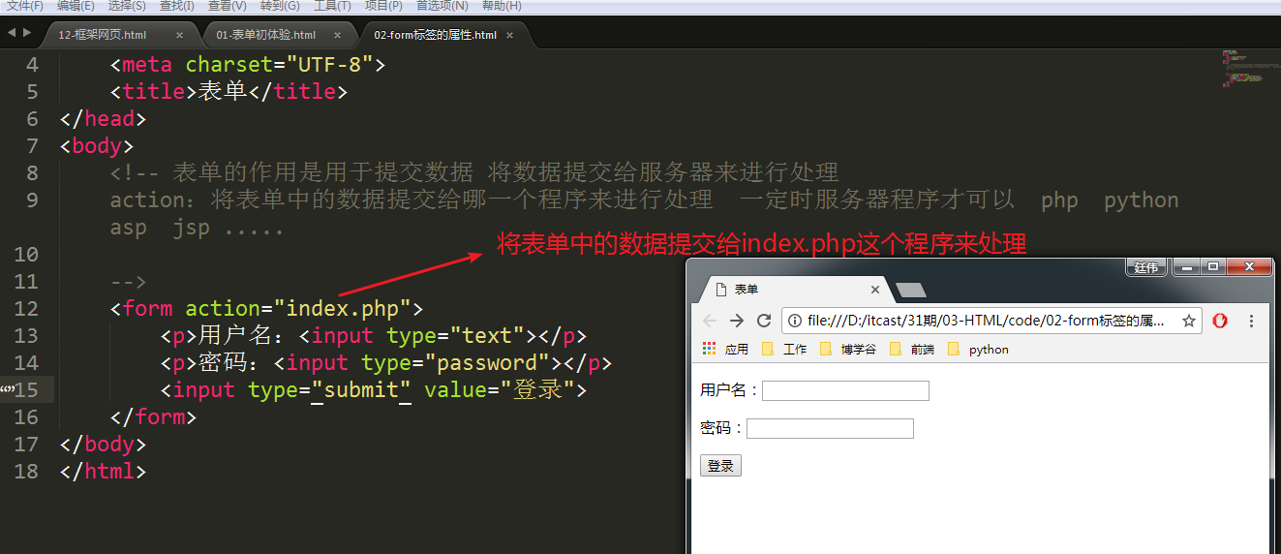
Task: Click the site info icon in address bar
Action: (795, 321)
